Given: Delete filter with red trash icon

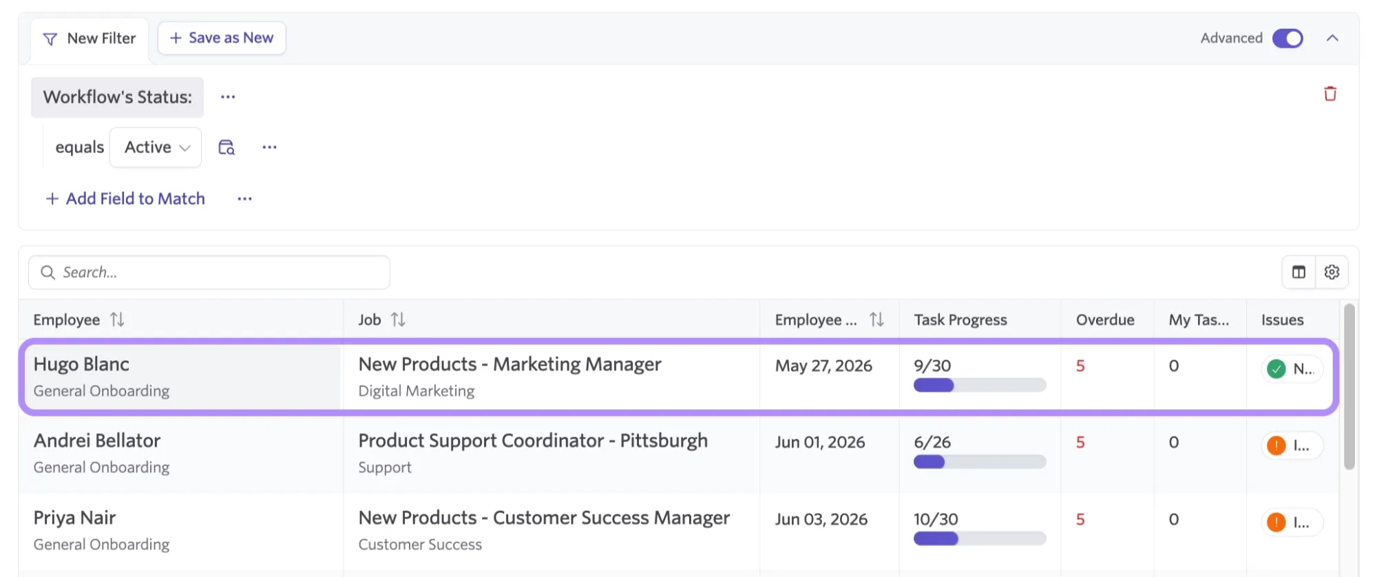Looking at the screenshot, I should (1330, 94).
